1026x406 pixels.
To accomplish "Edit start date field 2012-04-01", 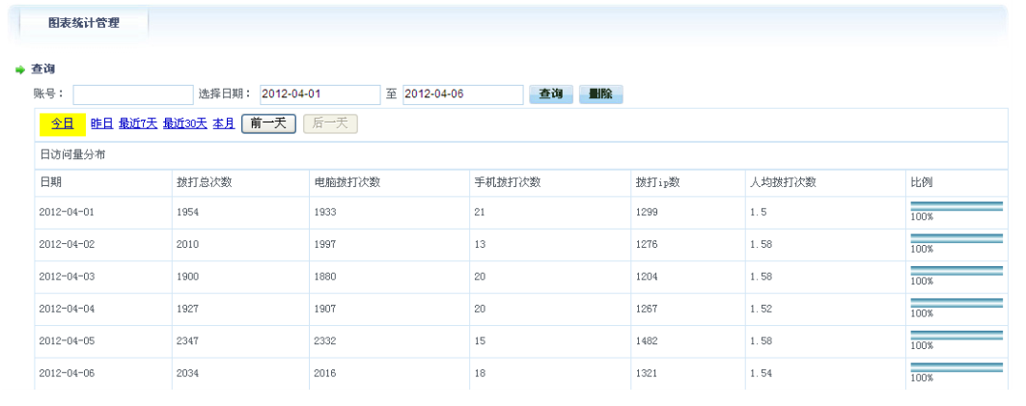I will [320, 95].
